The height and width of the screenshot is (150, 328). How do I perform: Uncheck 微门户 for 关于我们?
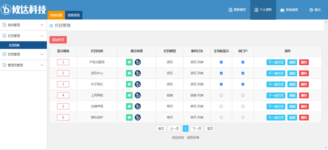[243, 84]
